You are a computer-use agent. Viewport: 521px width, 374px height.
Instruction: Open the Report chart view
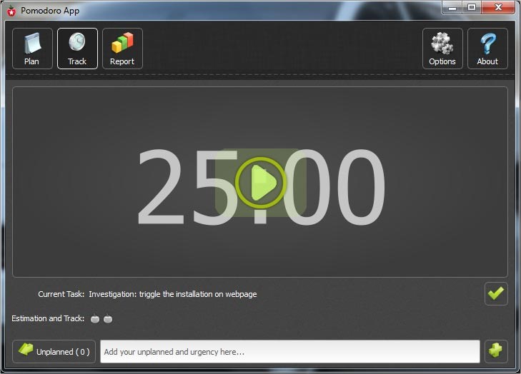122,49
